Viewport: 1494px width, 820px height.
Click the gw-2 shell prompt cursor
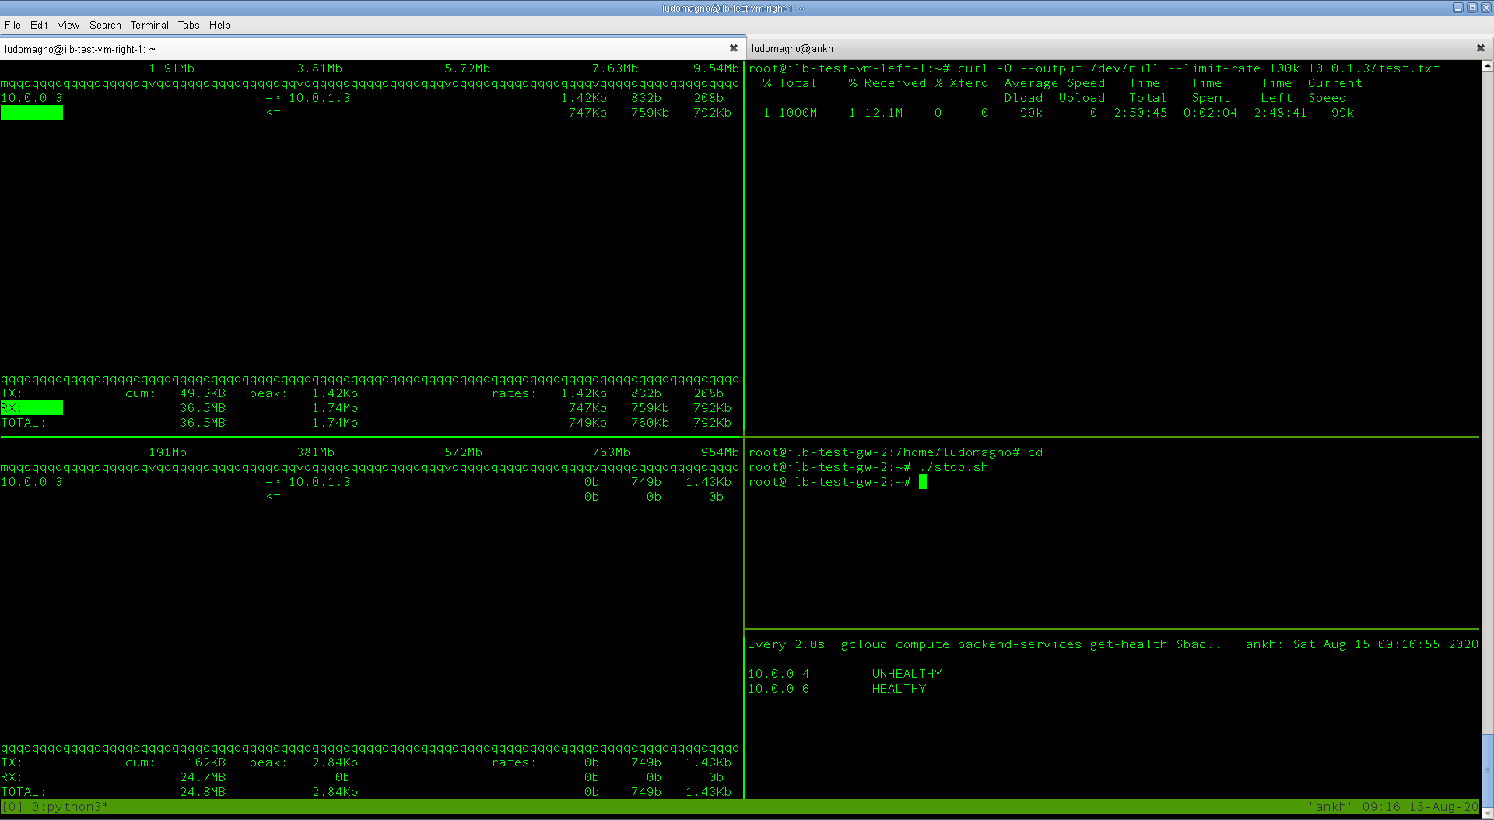(923, 482)
